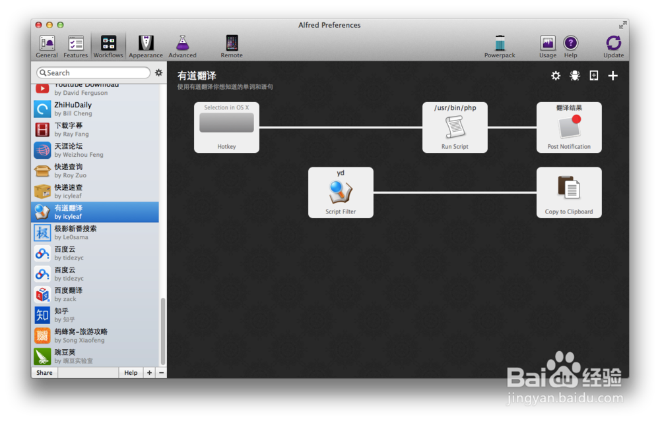Select the 天涯论坛 workflow
660x421 pixels.
96,150
